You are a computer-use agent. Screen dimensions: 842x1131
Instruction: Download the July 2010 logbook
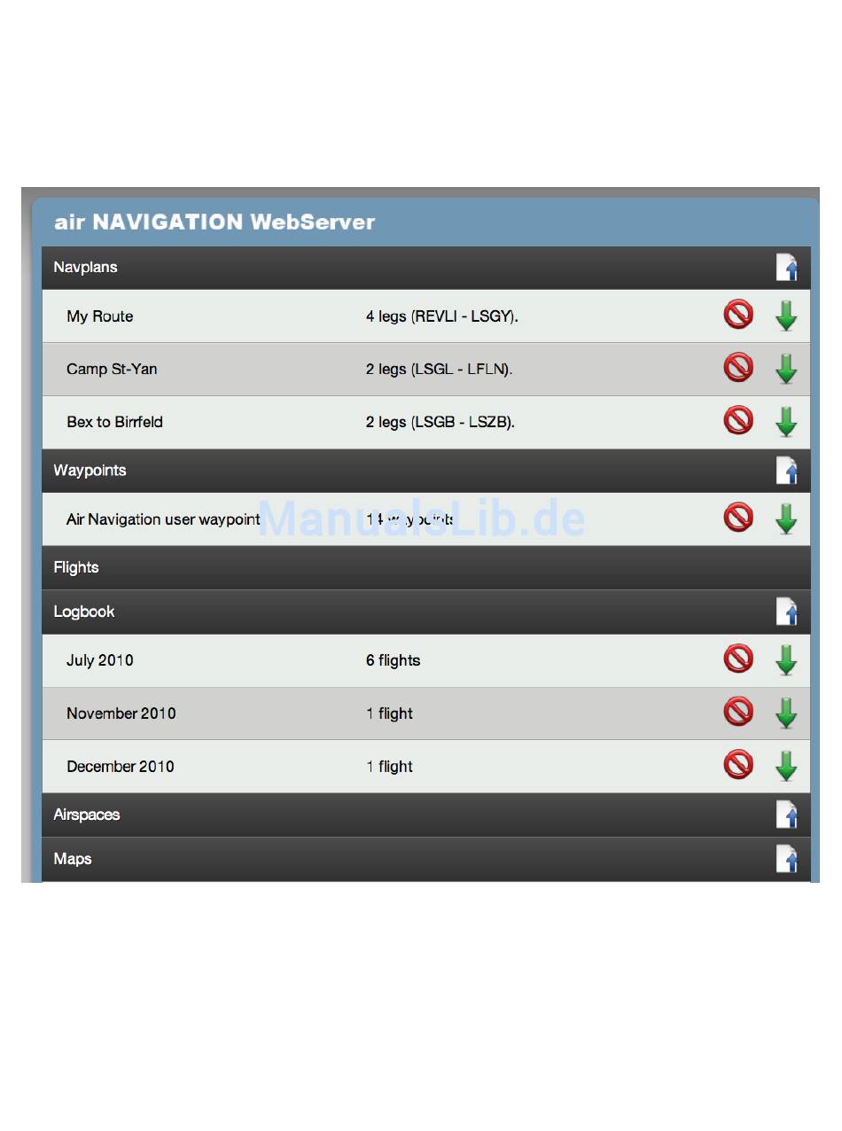(x=786, y=660)
